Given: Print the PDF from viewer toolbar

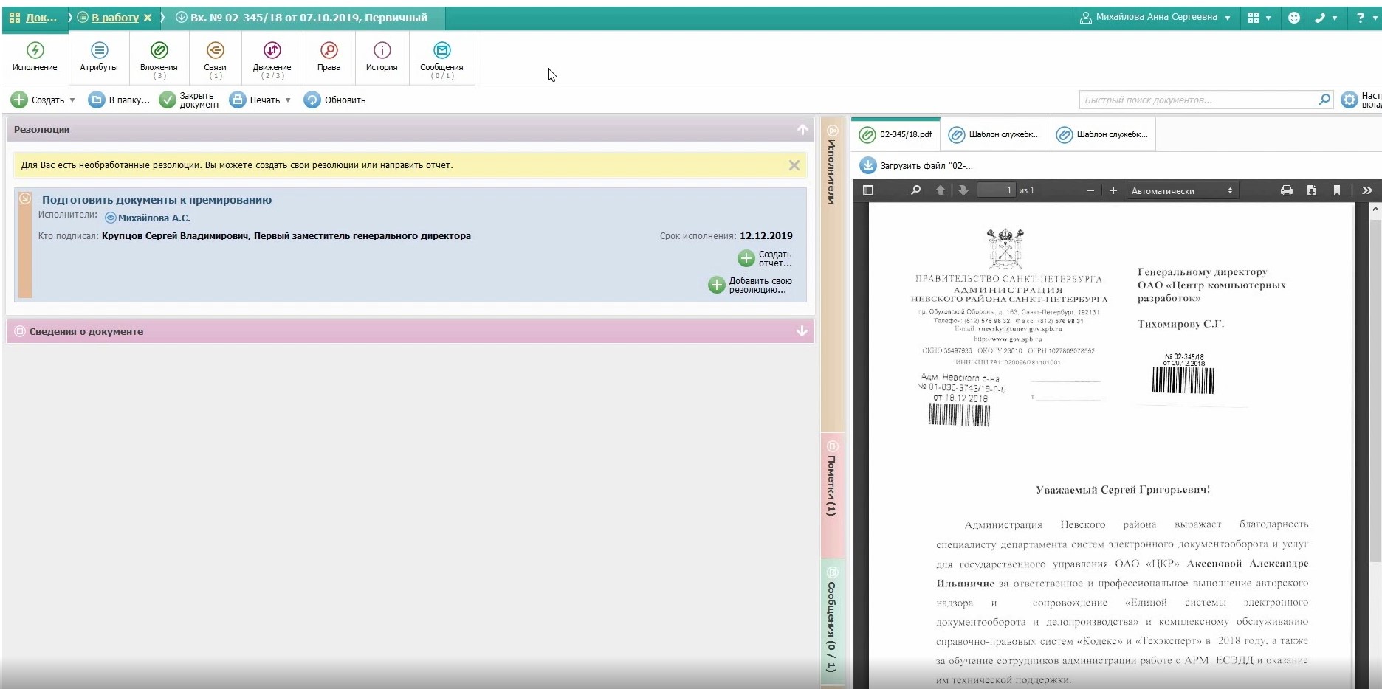Looking at the screenshot, I should click(x=1287, y=190).
